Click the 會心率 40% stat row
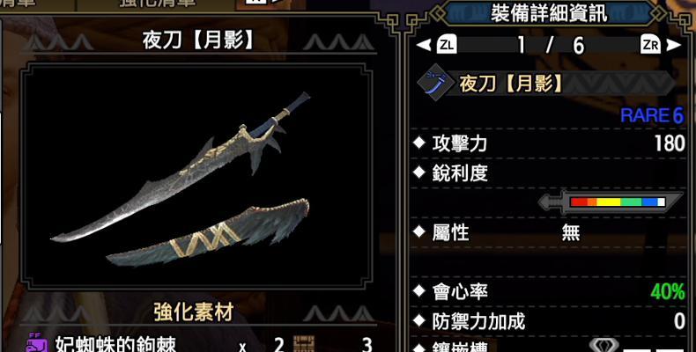This screenshot has width=696, height=352. pos(549,291)
